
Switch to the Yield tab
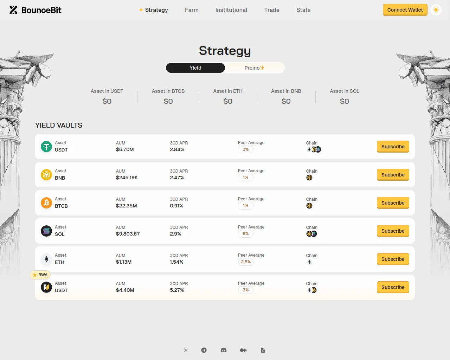tap(195, 68)
